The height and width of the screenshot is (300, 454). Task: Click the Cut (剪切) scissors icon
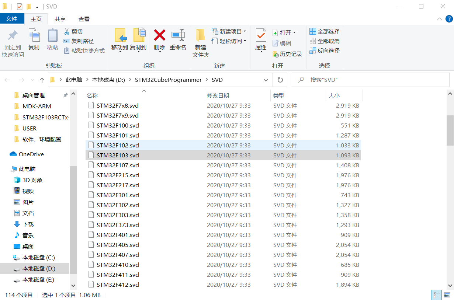(x=67, y=32)
